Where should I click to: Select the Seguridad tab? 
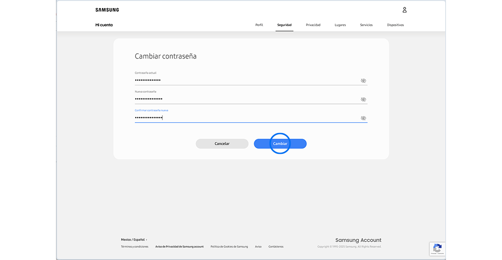(x=284, y=25)
